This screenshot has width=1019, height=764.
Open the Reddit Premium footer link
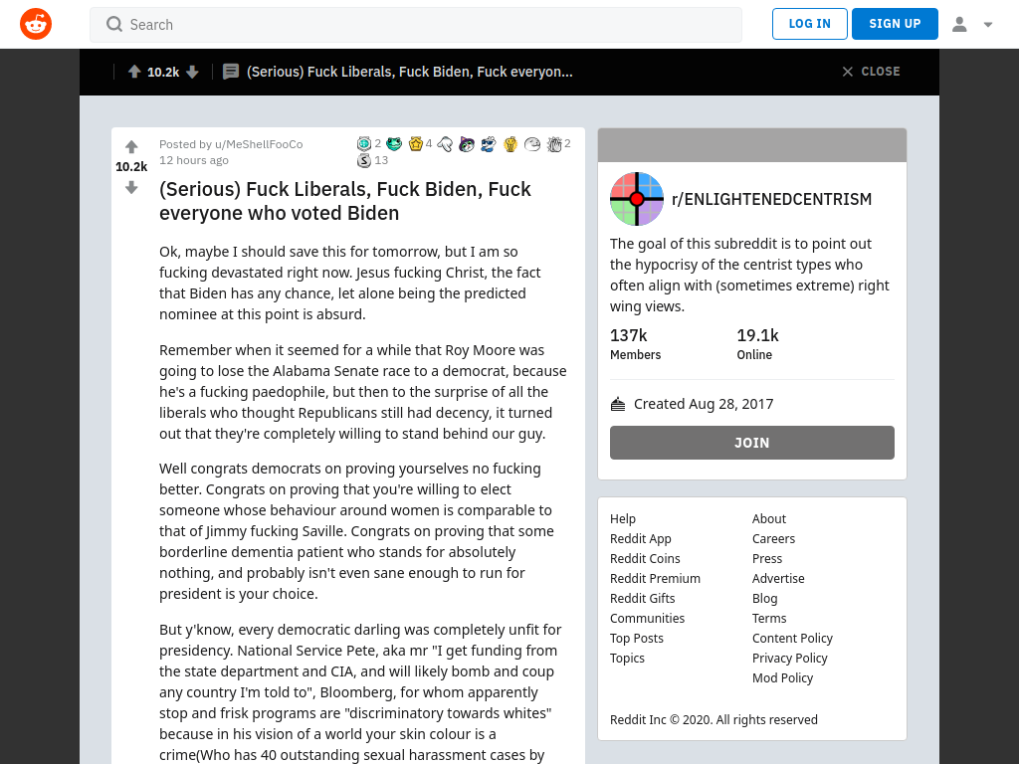click(655, 578)
